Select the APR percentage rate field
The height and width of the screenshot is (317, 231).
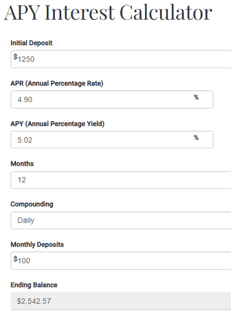[112, 100]
